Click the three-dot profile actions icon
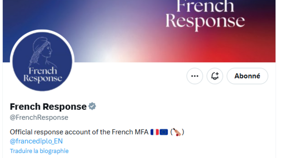281x158 pixels. coord(195,76)
